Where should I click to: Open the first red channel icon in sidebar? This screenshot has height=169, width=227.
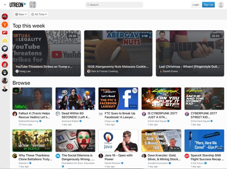5,17
